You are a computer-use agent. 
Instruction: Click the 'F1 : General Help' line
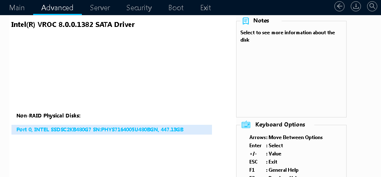[x=274, y=170]
